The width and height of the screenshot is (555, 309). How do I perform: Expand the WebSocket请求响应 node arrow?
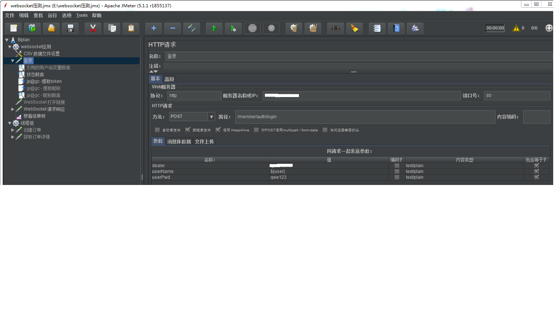(x=13, y=109)
